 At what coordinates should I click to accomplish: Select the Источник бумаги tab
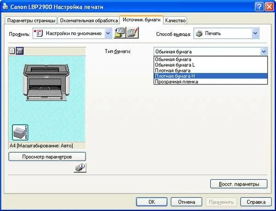tap(141, 20)
